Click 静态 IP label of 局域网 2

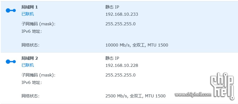[112, 58]
